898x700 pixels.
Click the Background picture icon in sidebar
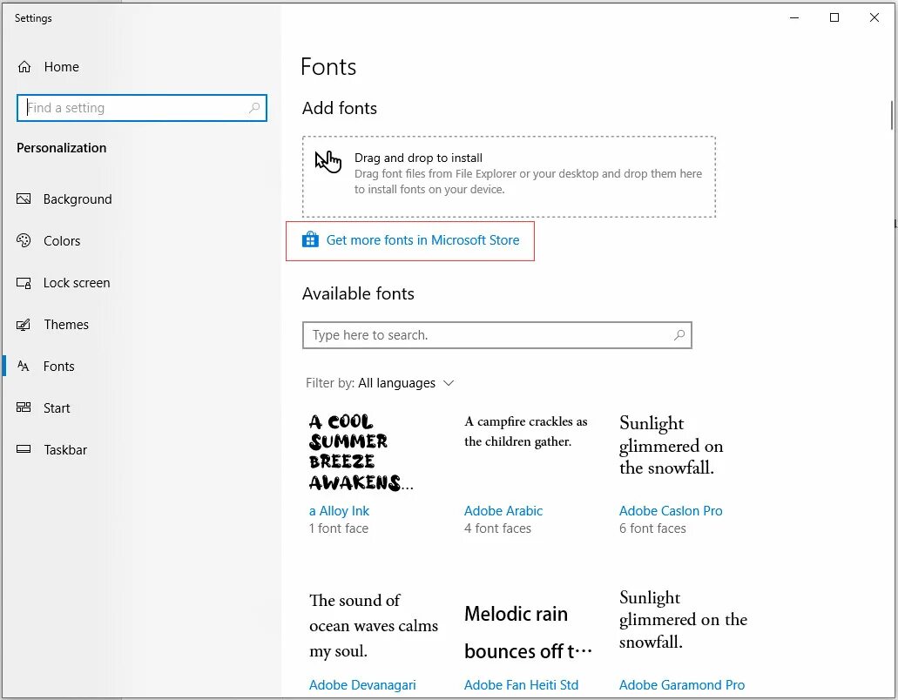(x=24, y=199)
